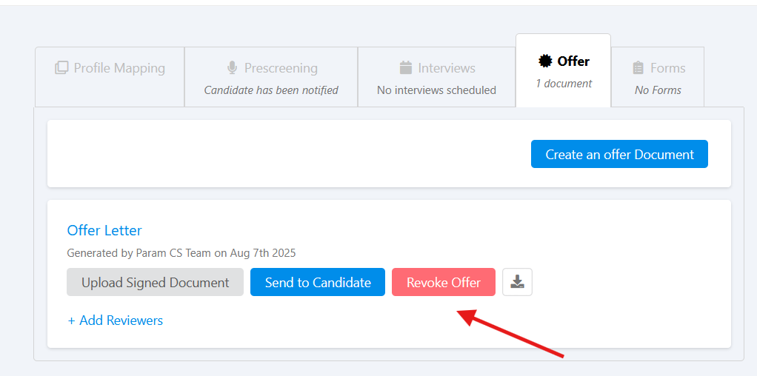The height and width of the screenshot is (376, 757).
Task: Click the clipboard icon on Forms tab
Action: click(x=638, y=68)
